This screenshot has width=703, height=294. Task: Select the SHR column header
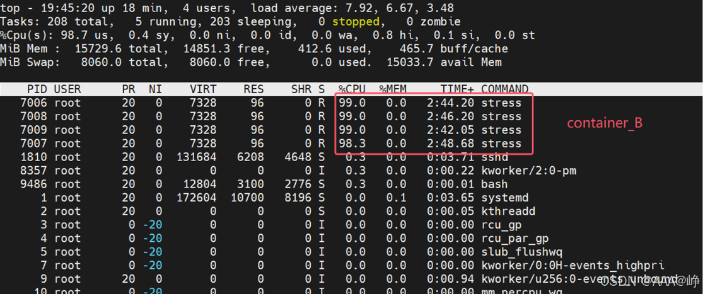[x=301, y=89]
